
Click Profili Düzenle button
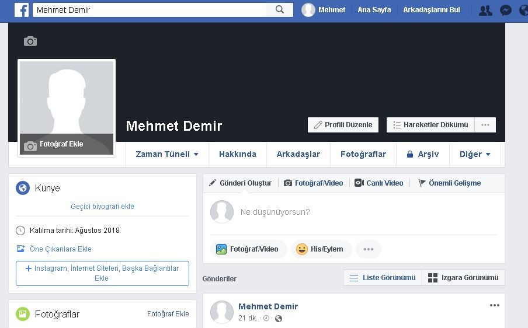click(x=343, y=125)
